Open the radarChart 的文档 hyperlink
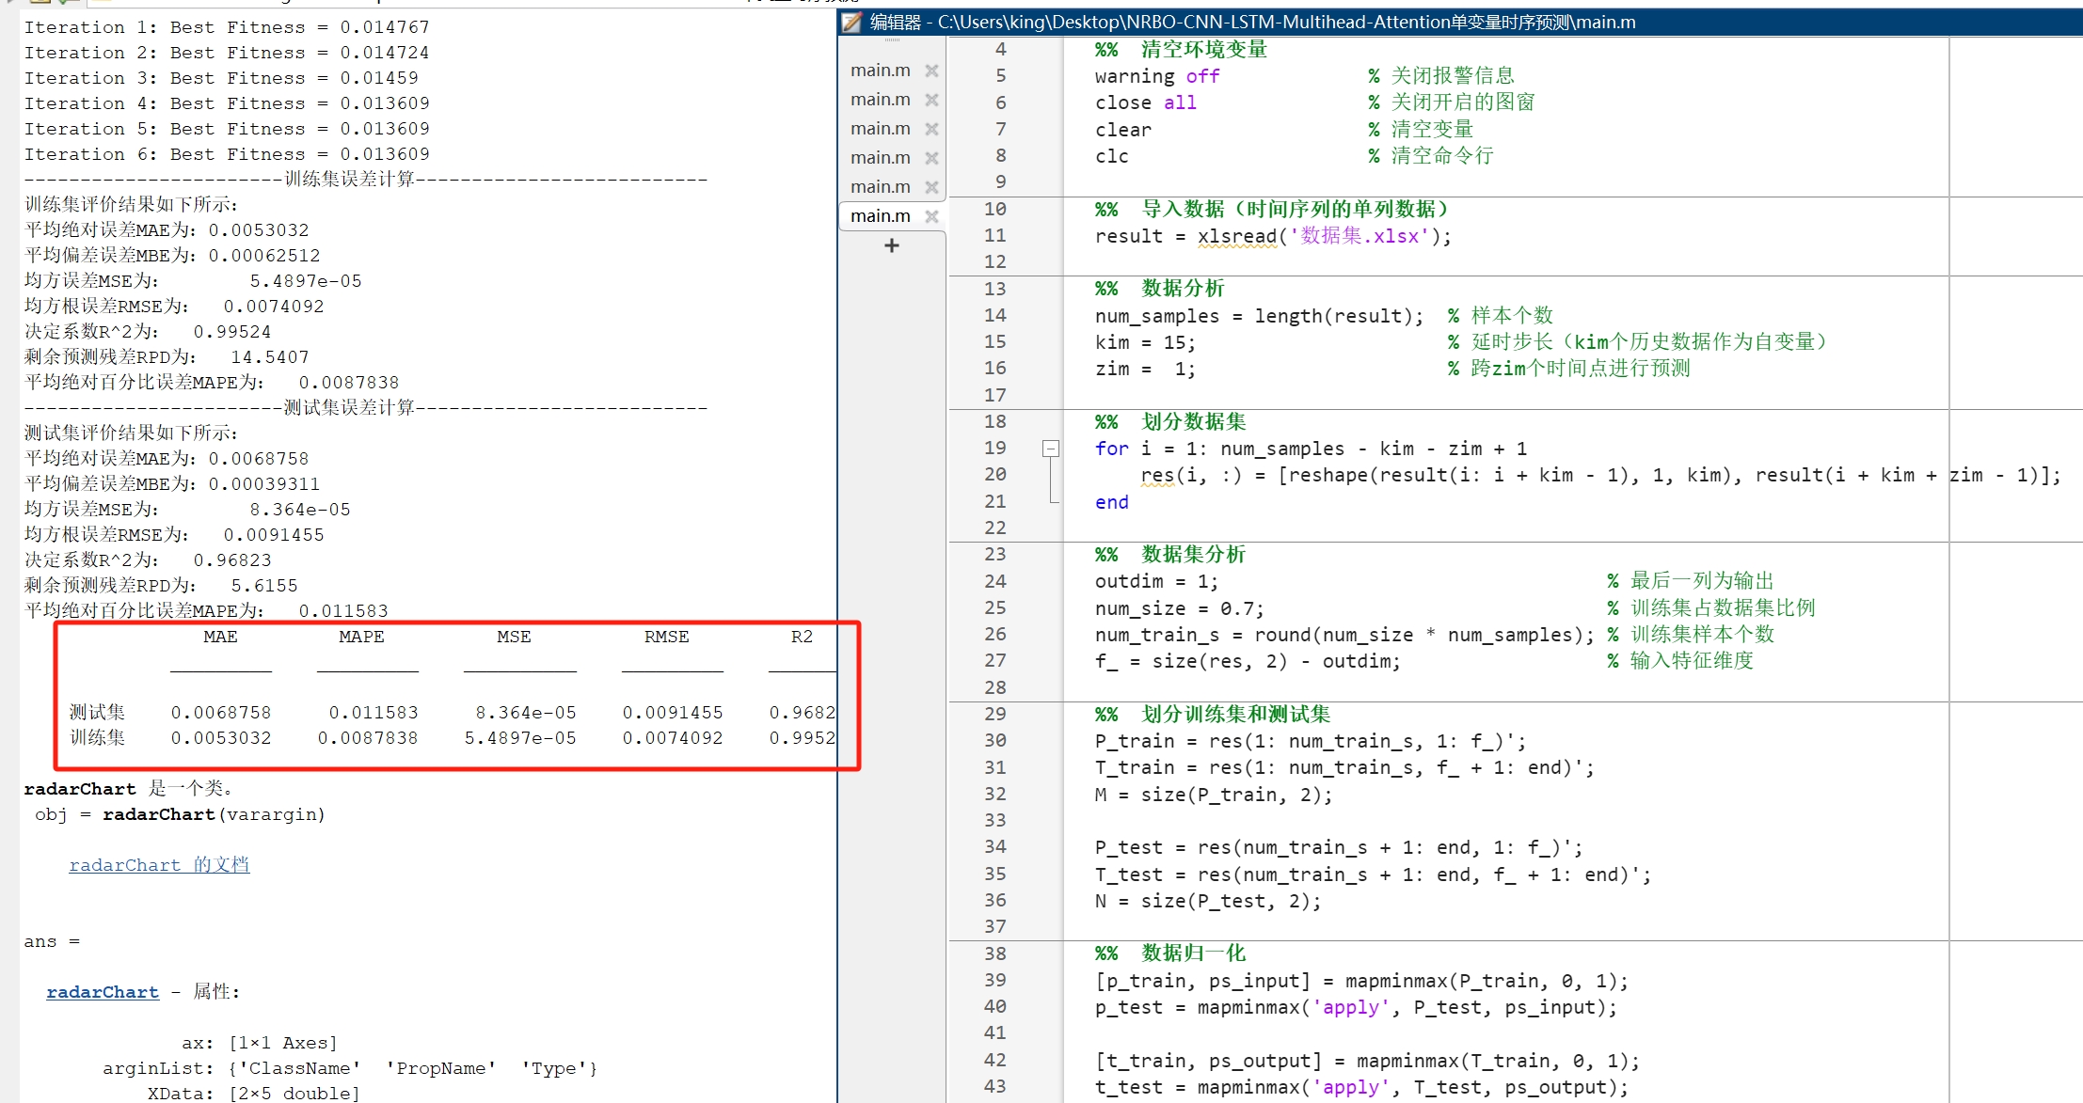 tap(158, 864)
